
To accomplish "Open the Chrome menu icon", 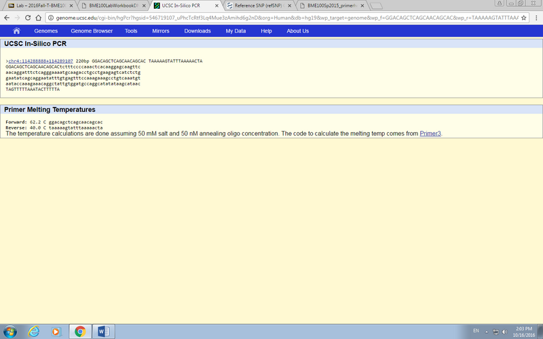I will (x=536, y=17).
